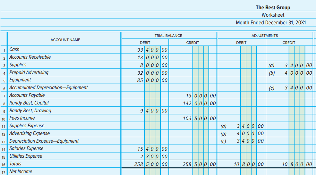Click the 'Worksheet' heading text

[273, 15]
